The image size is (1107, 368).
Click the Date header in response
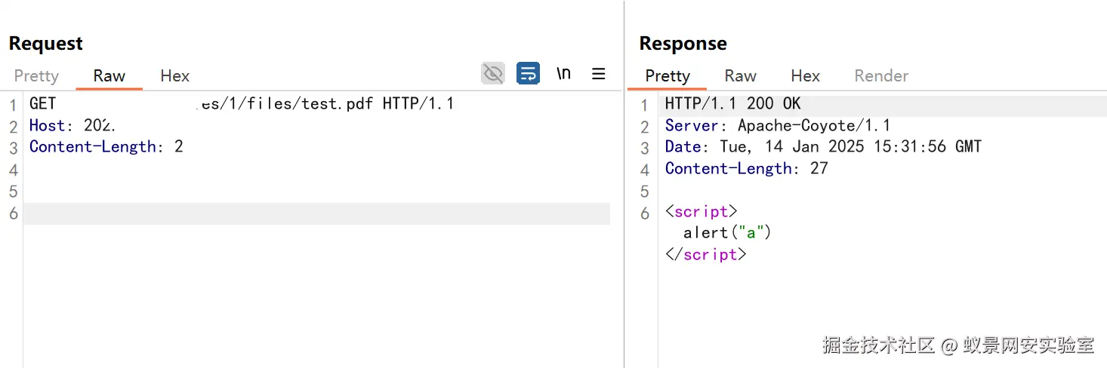[x=822, y=146]
